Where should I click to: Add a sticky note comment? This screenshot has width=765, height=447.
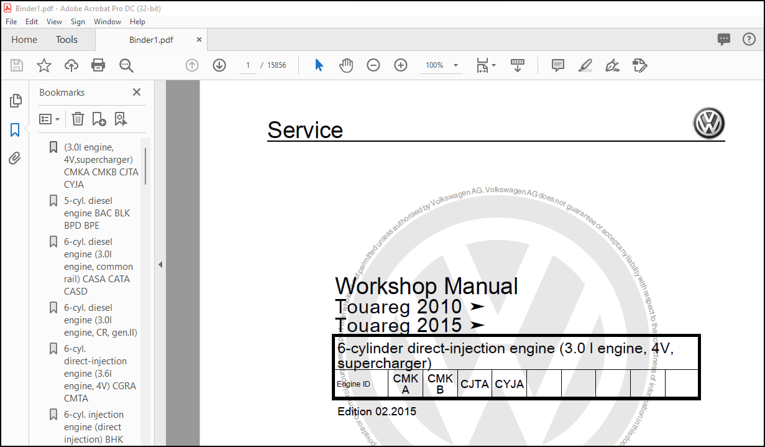[558, 65]
